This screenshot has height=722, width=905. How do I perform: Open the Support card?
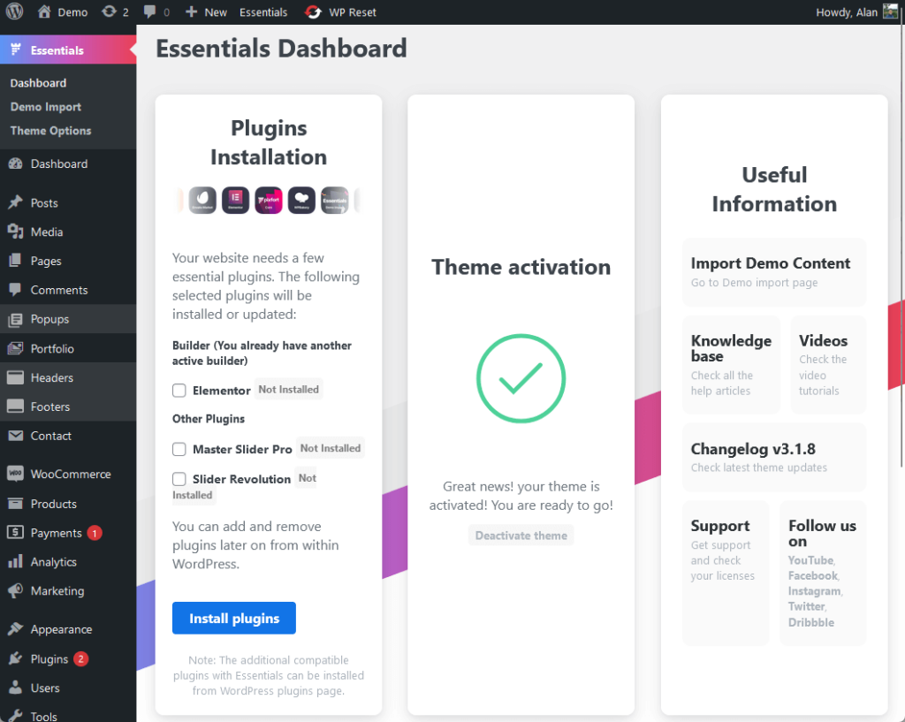(726, 574)
